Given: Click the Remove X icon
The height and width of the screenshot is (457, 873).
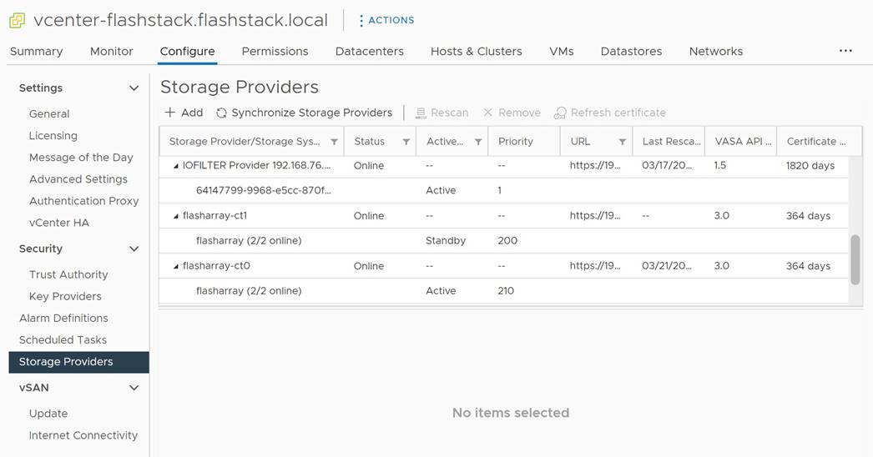Looking at the screenshot, I should [x=487, y=113].
